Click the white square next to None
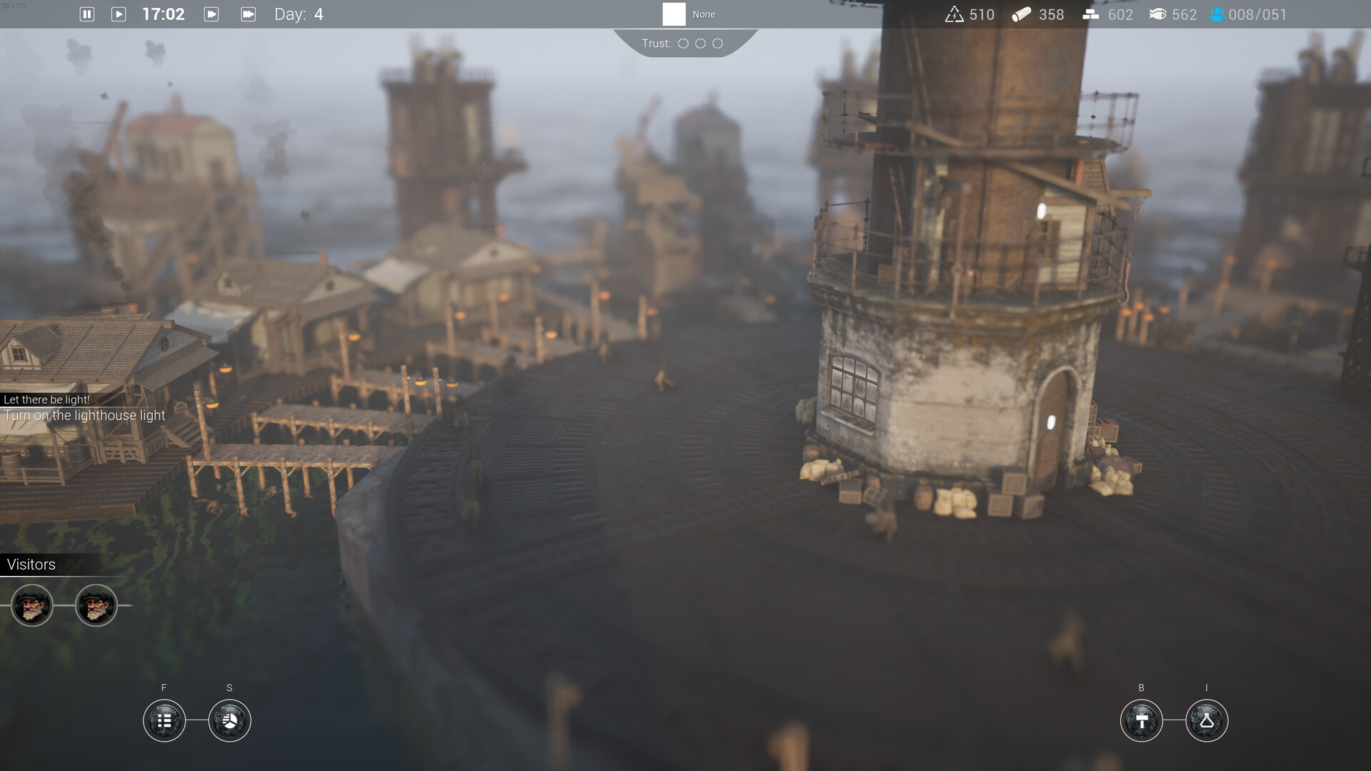Viewport: 1371px width, 771px height. coord(673,14)
